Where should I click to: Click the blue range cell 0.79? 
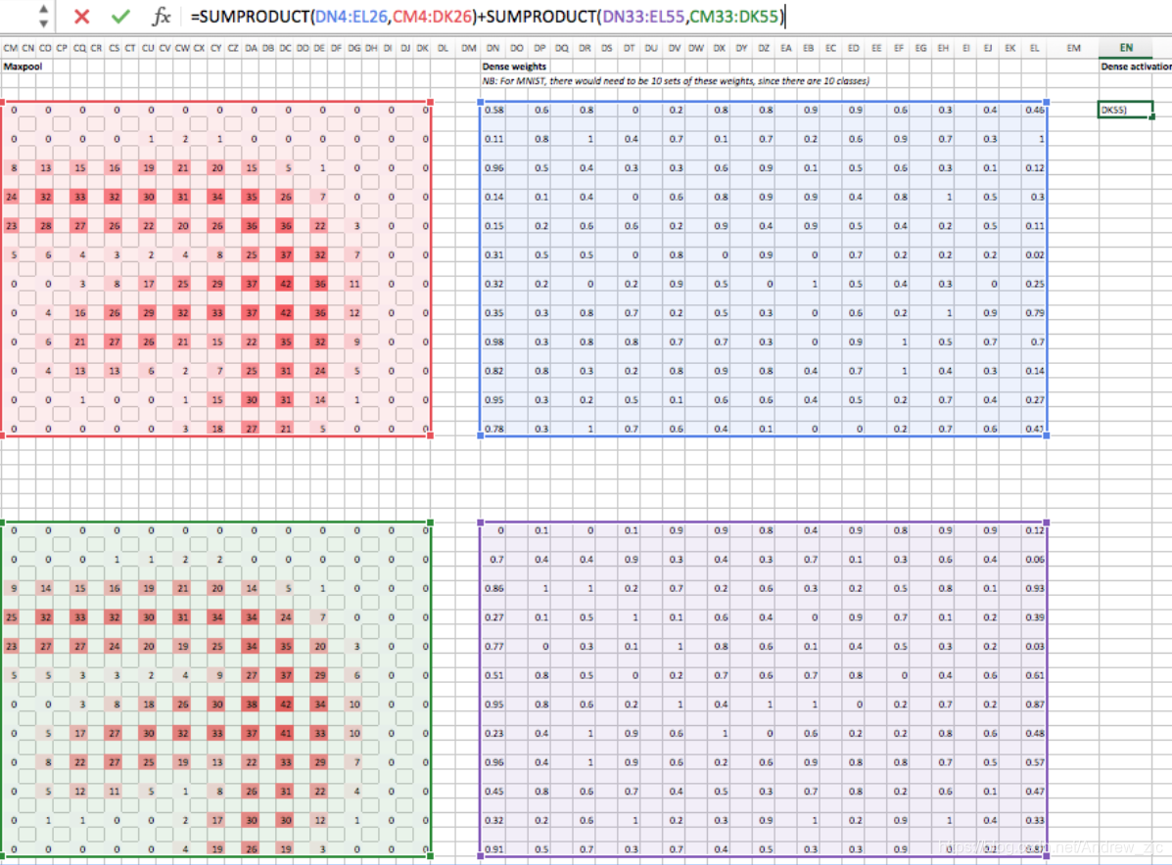[x=1035, y=313]
